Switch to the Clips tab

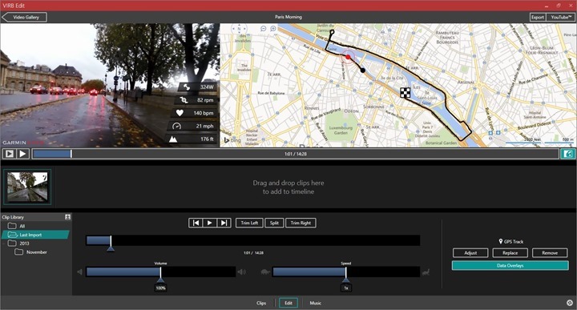261,303
